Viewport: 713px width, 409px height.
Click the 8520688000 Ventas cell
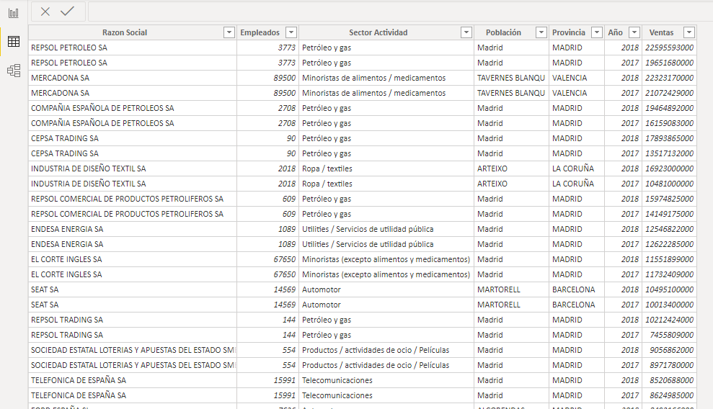click(x=669, y=380)
